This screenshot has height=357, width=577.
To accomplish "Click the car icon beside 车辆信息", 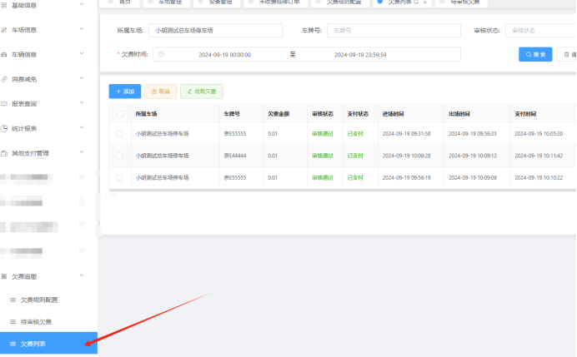I will pos(4,54).
